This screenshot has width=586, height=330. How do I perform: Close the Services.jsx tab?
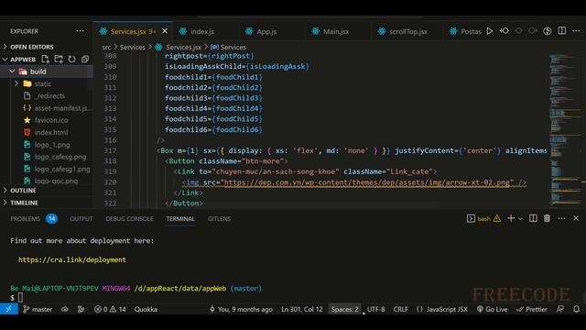(x=165, y=31)
